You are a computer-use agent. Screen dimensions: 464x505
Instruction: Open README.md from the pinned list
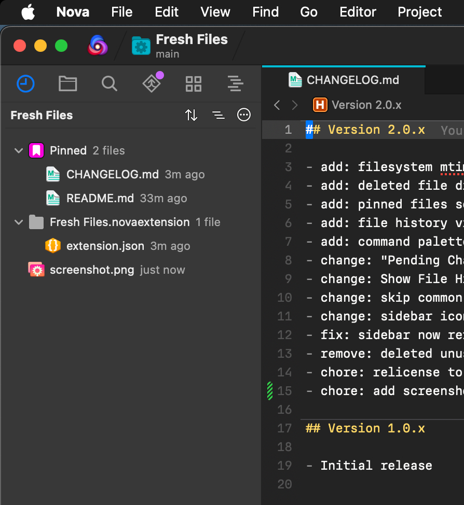click(100, 198)
